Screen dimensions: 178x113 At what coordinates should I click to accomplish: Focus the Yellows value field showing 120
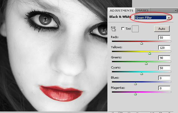click(164, 48)
